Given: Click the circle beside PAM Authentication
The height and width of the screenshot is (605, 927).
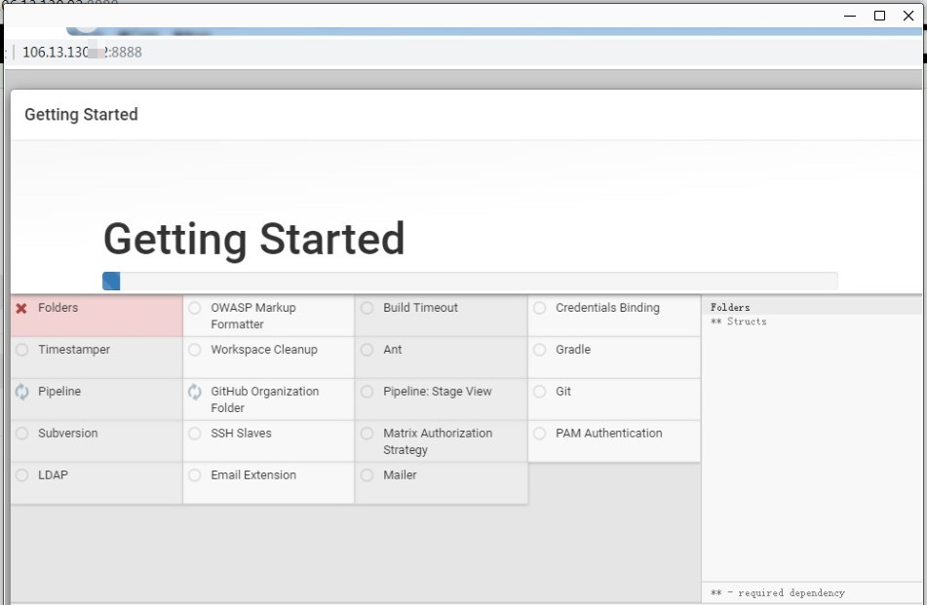Looking at the screenshot, I should [539, 434].
